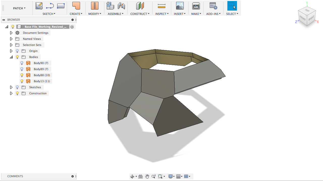Select the Measure ruler icon under Inspect
The height and width of the screenshot is (181, 323).
point(161,6)
